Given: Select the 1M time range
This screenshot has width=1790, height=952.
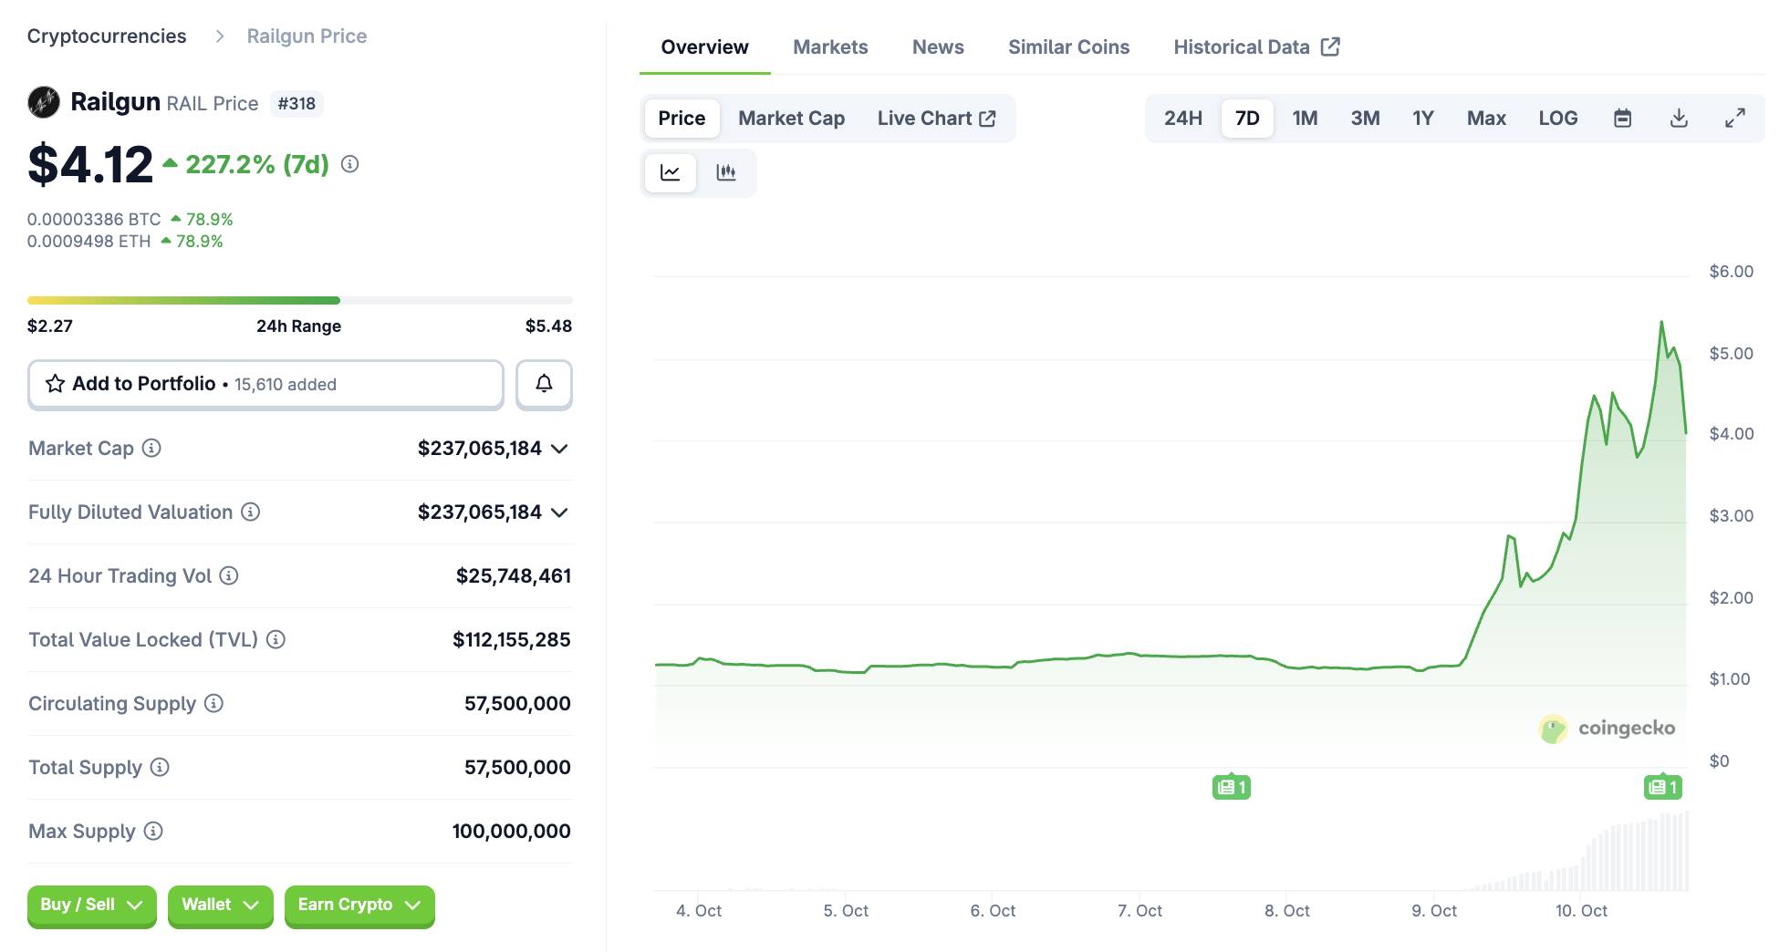Looking at the screenshot, I should [1305, 119].
